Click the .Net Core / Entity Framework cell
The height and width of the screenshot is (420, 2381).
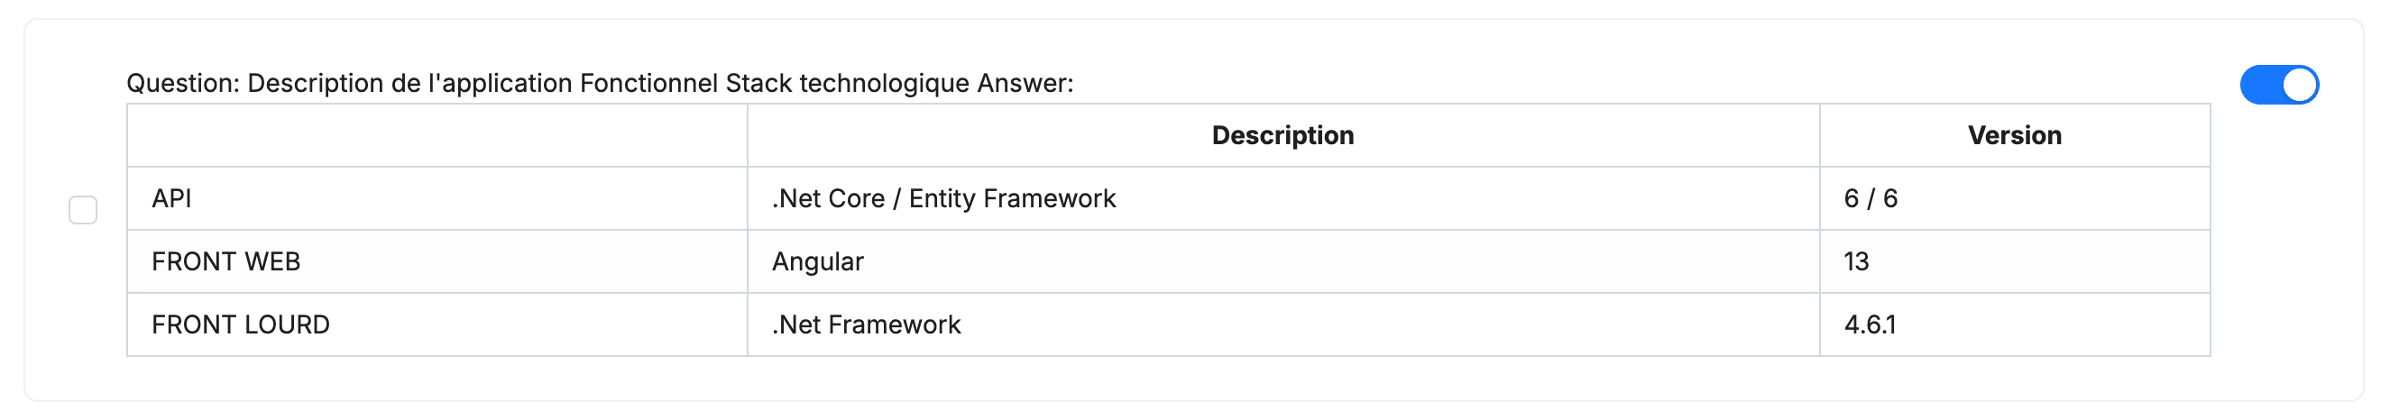1282,198
